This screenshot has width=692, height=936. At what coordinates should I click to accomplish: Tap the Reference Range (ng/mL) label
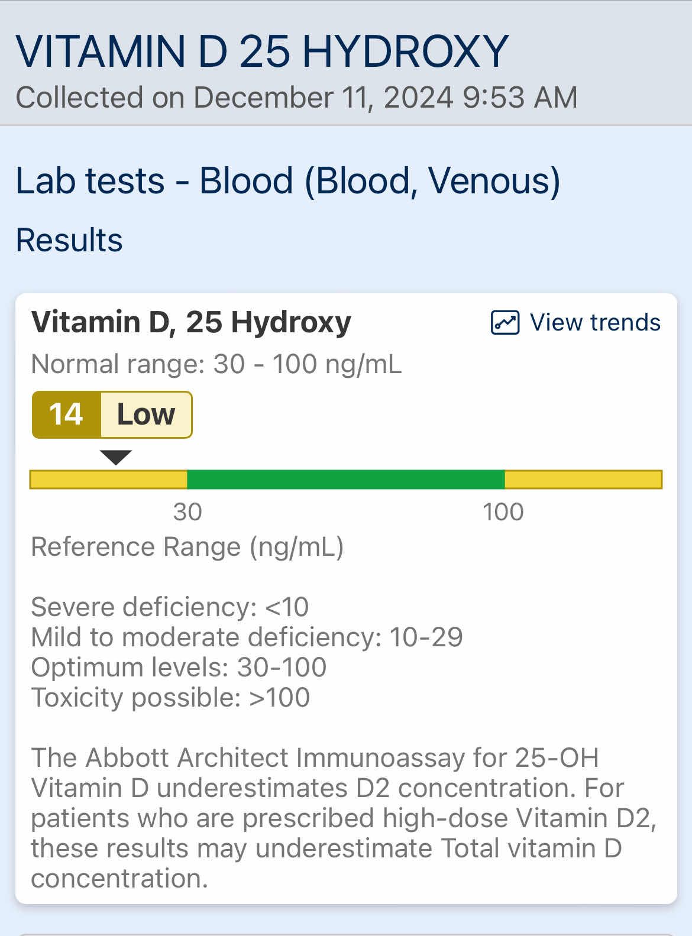pos(187,547)
